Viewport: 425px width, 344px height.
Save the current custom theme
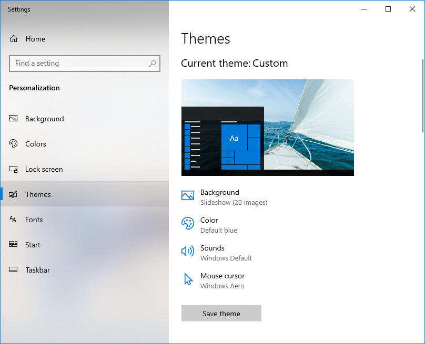[x=221, y=313]
